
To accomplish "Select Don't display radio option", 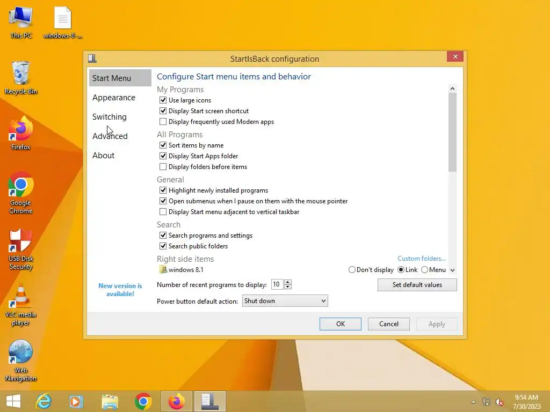I will point(352,270).
